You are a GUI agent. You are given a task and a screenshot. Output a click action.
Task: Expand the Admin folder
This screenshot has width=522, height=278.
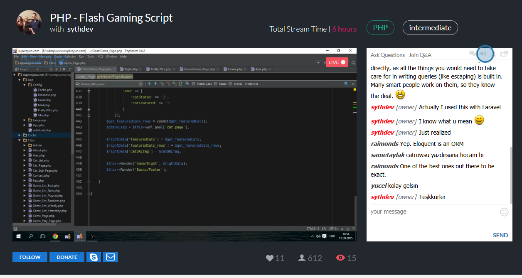tap(25, 145)
